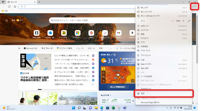Screen dimensions: 201x111
Task: Open the Yahoo mail quick link tile
Action: [105, 34]
